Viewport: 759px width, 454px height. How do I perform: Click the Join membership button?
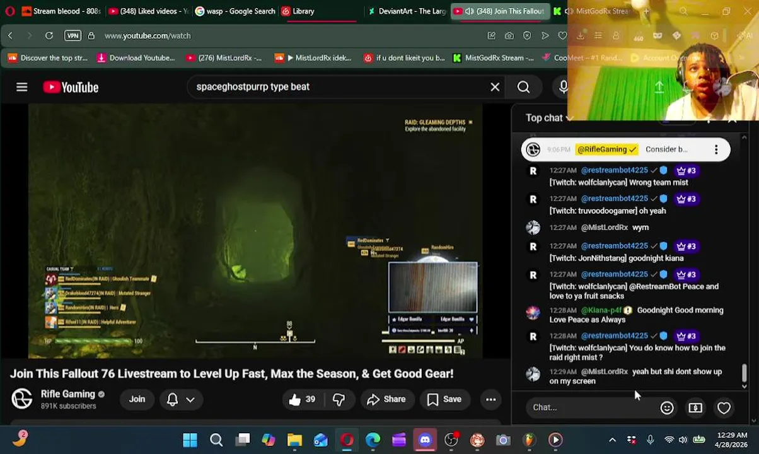(137, 399)
